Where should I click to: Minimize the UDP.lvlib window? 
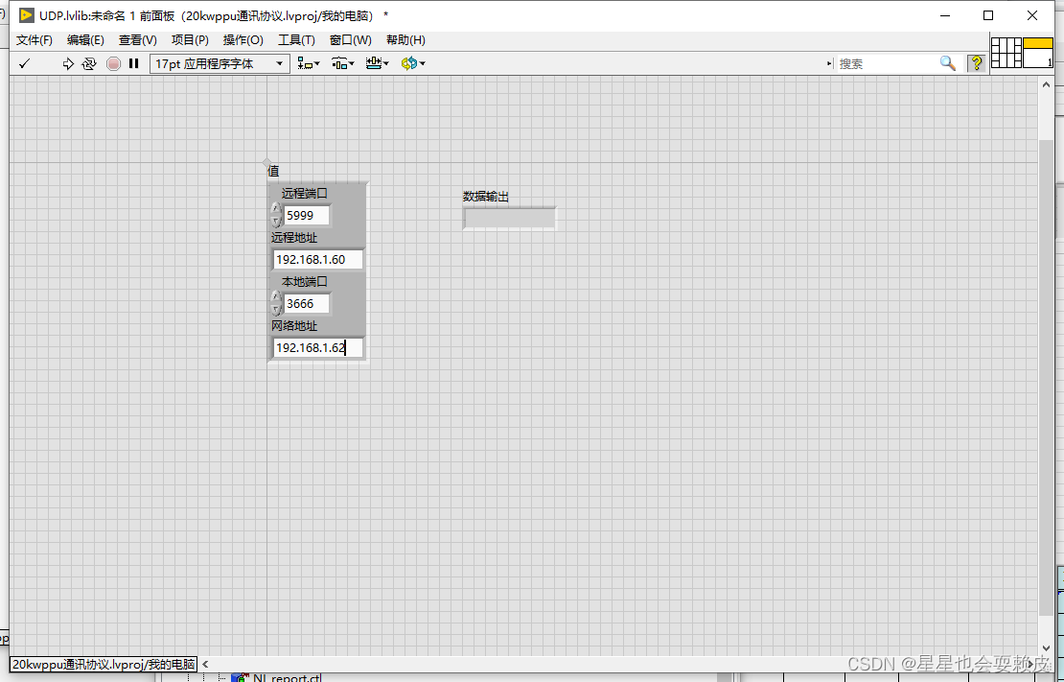(x=945, y=15)
